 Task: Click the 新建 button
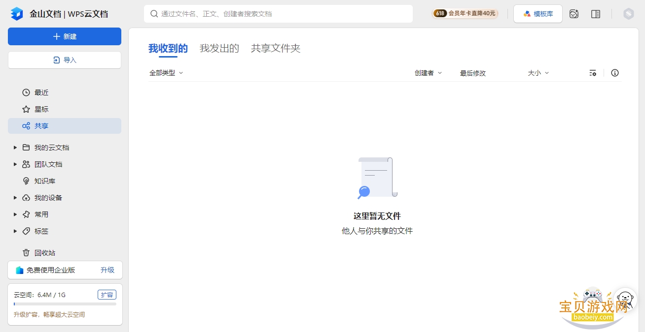coord(65,36)
